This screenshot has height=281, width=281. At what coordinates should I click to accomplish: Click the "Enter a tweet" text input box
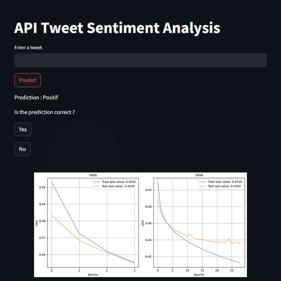tap(140, 60)
